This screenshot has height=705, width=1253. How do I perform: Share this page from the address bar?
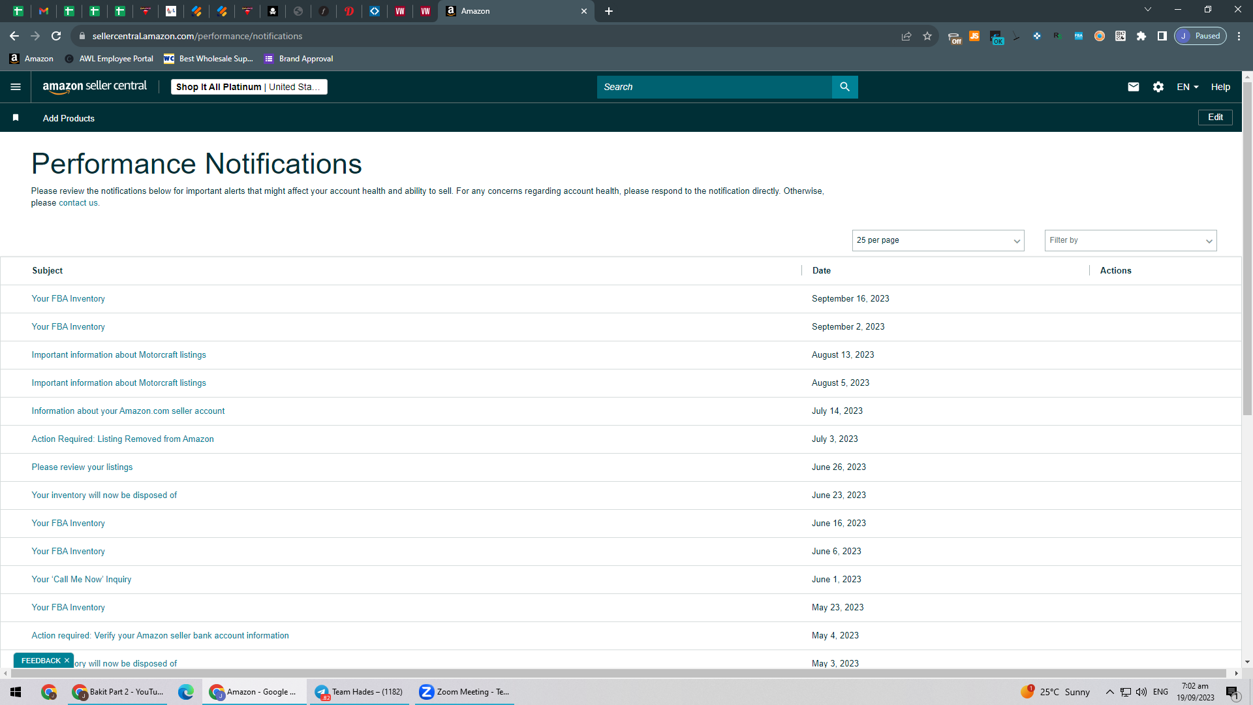pyautogui.click(x=906, y=36)
